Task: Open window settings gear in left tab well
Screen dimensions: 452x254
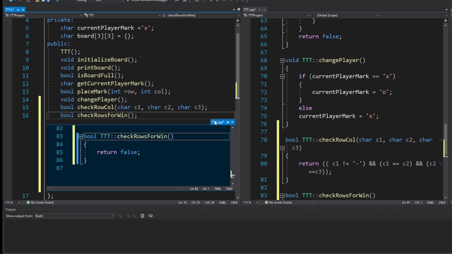Action: pyautogui.click(x=239, y=10)
